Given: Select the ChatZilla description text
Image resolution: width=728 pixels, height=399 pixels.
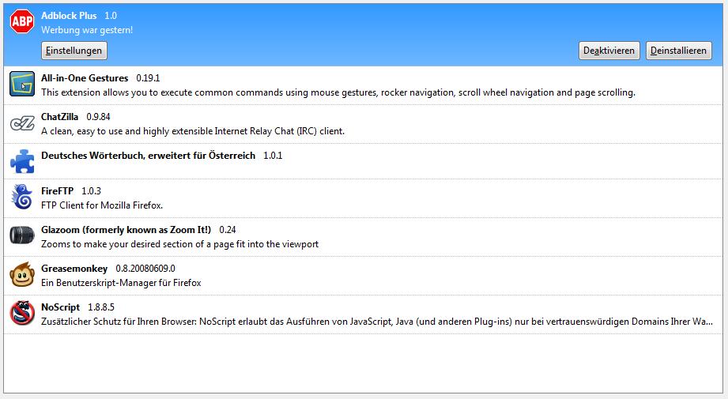Looking at the screenshot, I should point(193,131).
